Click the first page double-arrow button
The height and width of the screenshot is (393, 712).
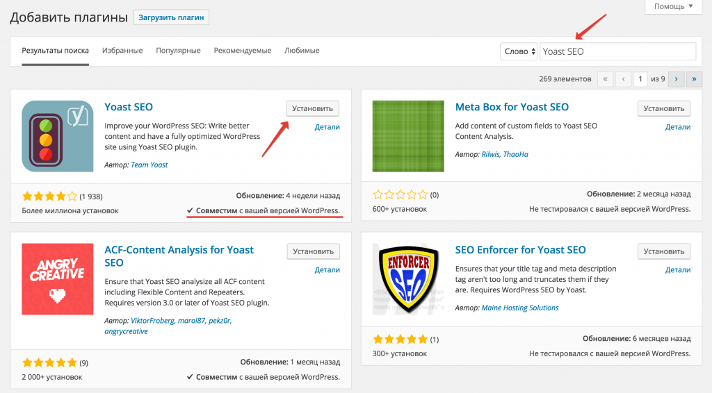[x=606, y=79]
